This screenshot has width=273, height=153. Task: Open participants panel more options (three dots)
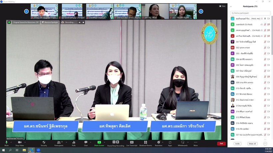265,144
